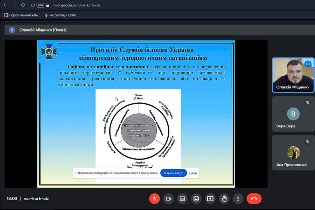Click the present screen button
The width and height of the screenshot is (315, 210).
[210, 198]
